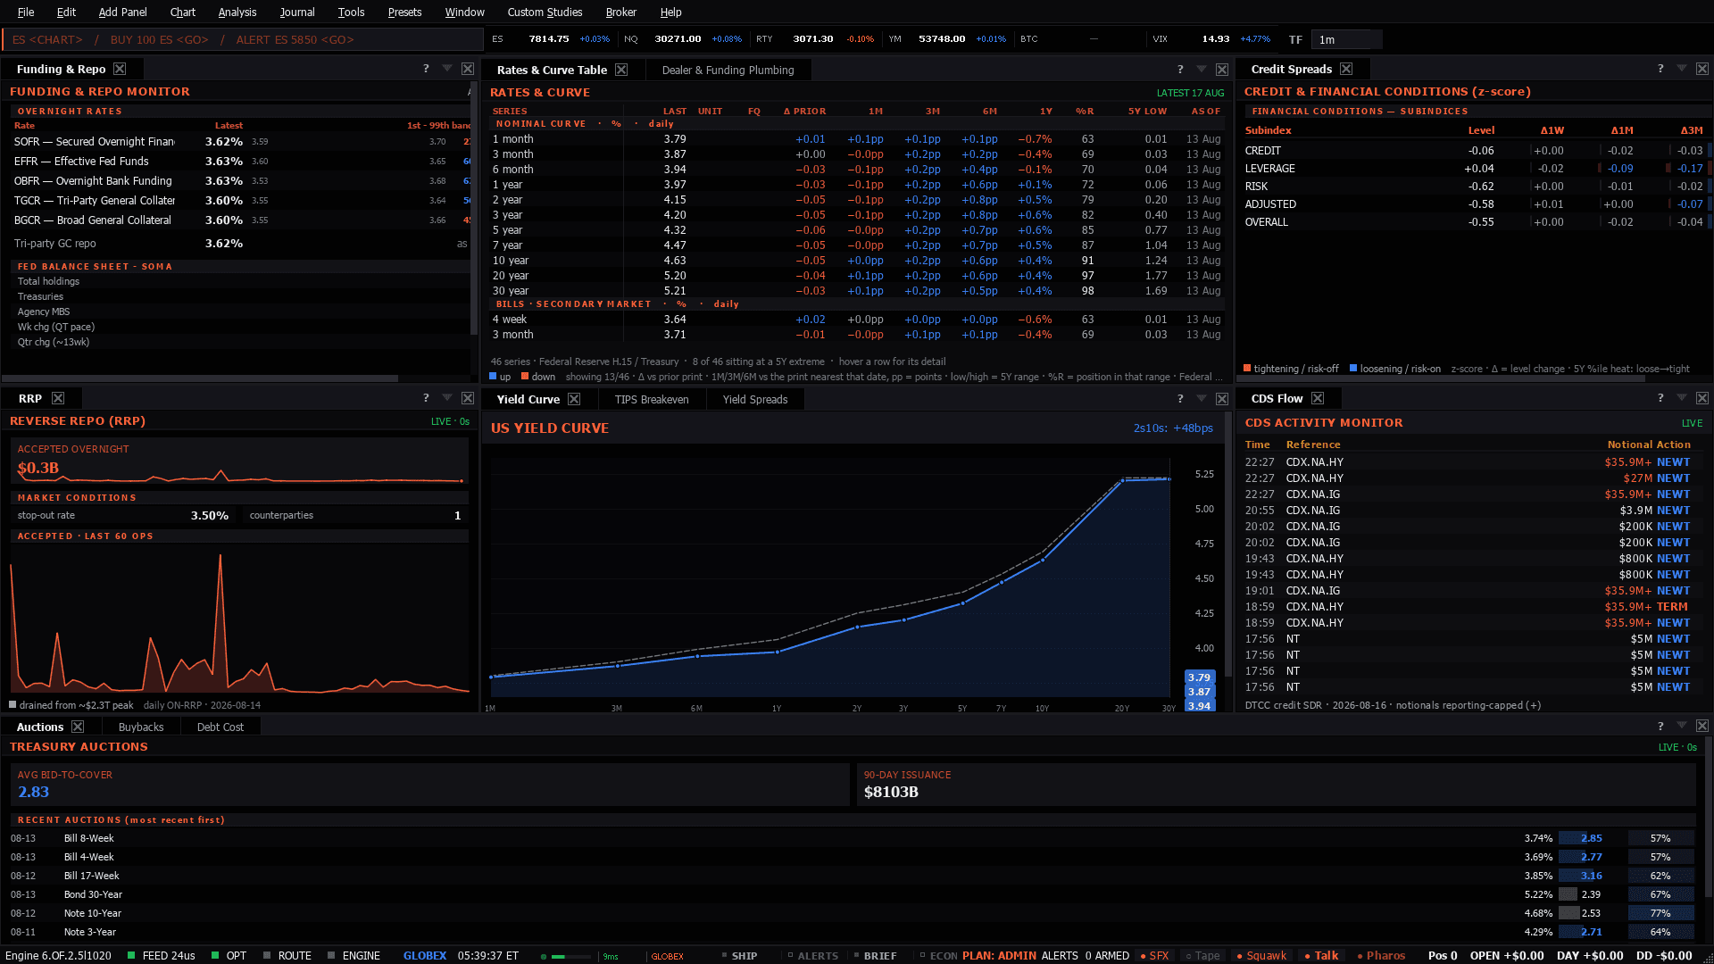Select the 10 year row in rates table
This screenshot has width=1714, height=964.
(857, 261)
